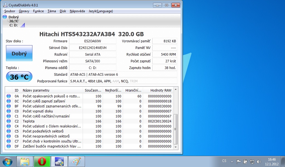Click the Hodnoty RAW column header
Viewport: 285px width, 167px height.
click(158, 90)
